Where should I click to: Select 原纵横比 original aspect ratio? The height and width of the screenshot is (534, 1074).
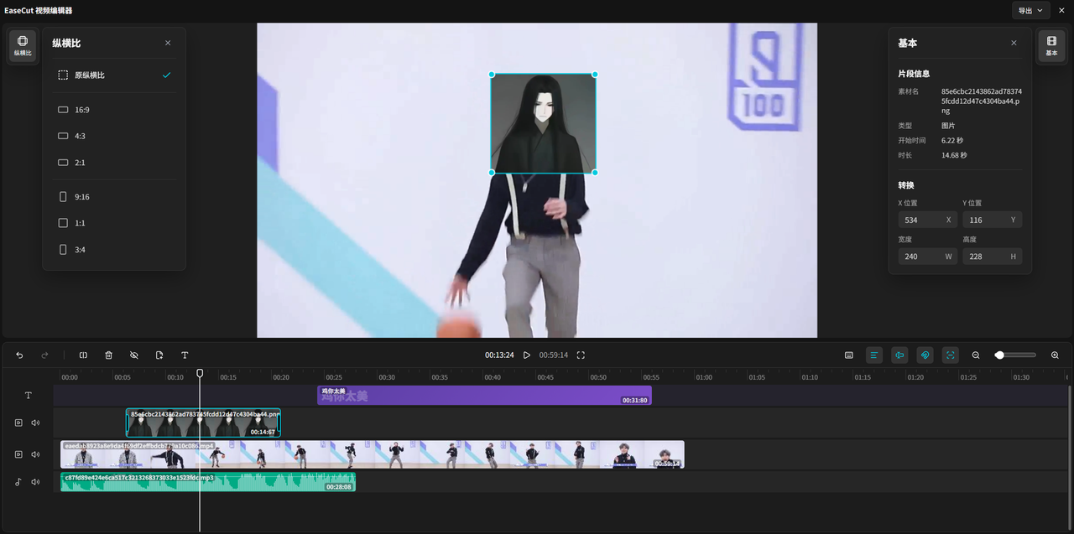tap(114, 75)
